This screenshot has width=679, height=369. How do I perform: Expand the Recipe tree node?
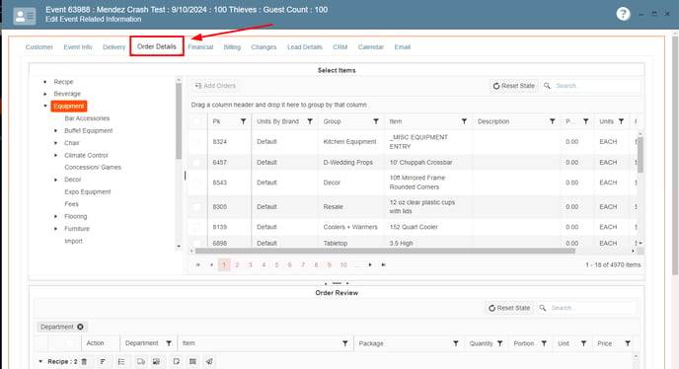(x=45, y=82)
